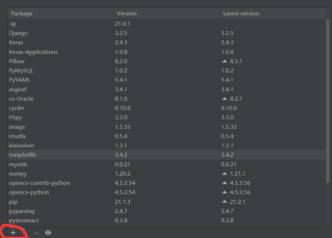Image resolution: width=332 pixels, height=238 pixels.
Task: Click upgrade arrow for opencv-contrib-python 4.5.3.56
Action: (224, 183)
